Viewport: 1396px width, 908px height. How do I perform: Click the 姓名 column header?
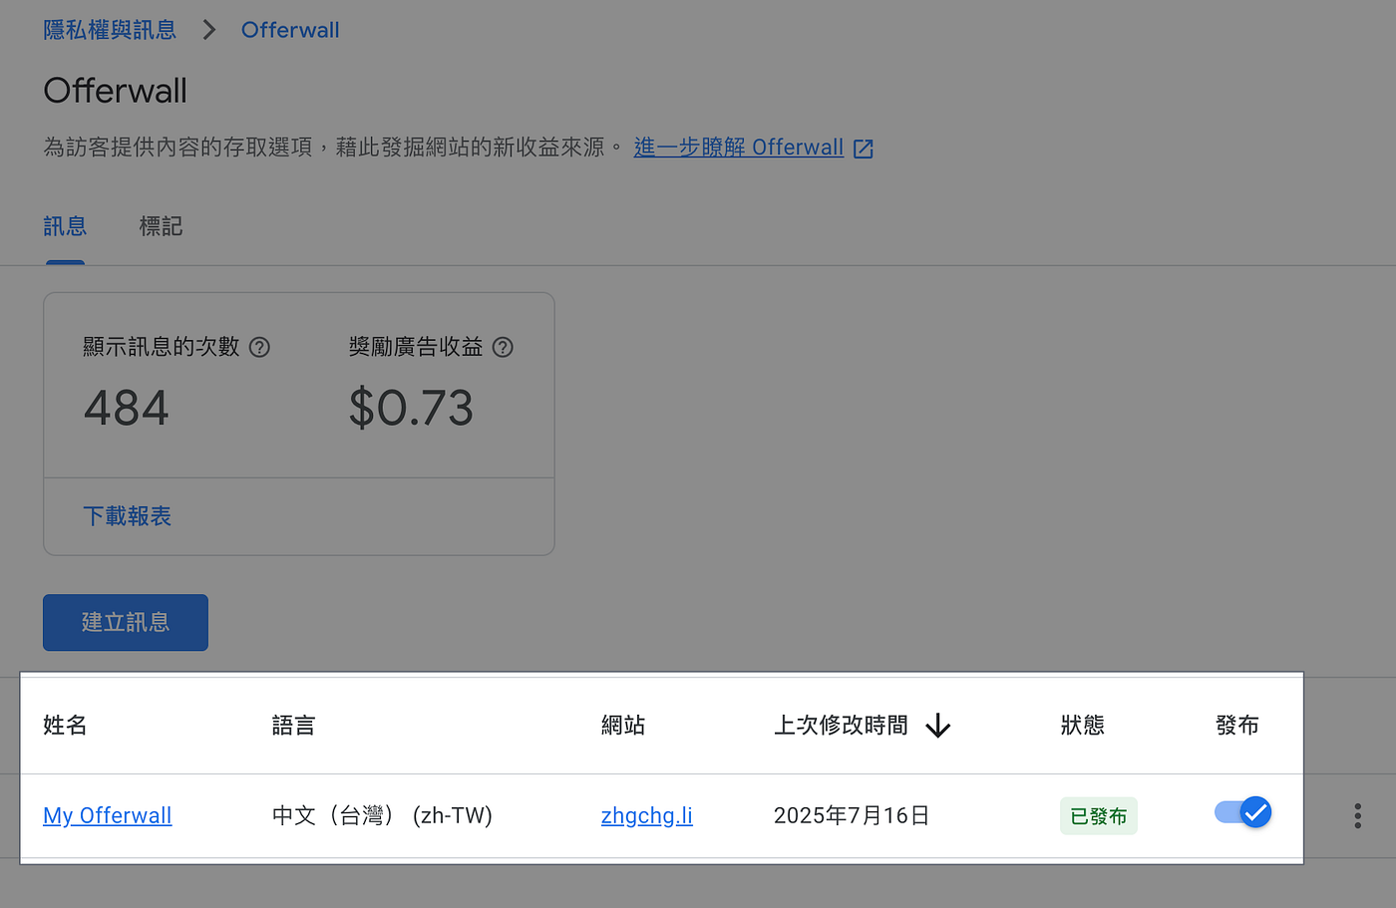(x=65, y=725)
